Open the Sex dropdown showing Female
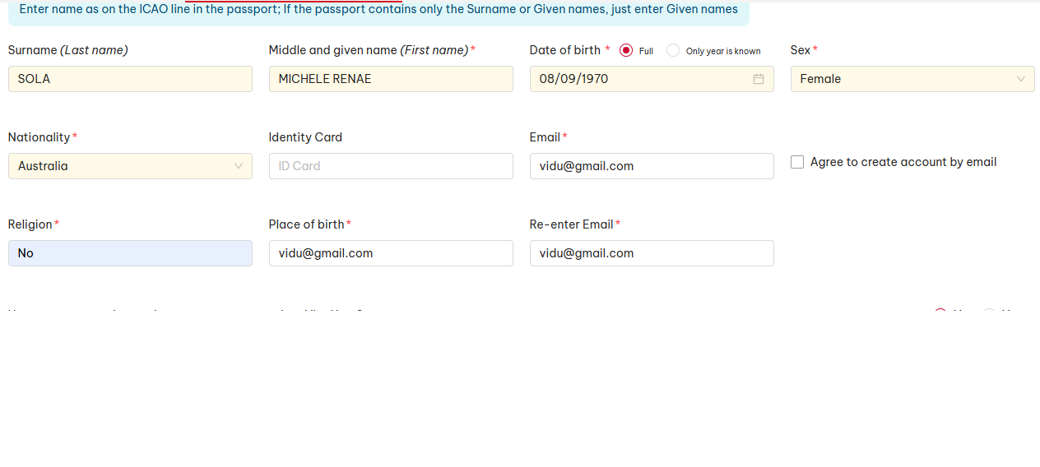Viewport: 1040px width, 467px height. tap(905, 79)
